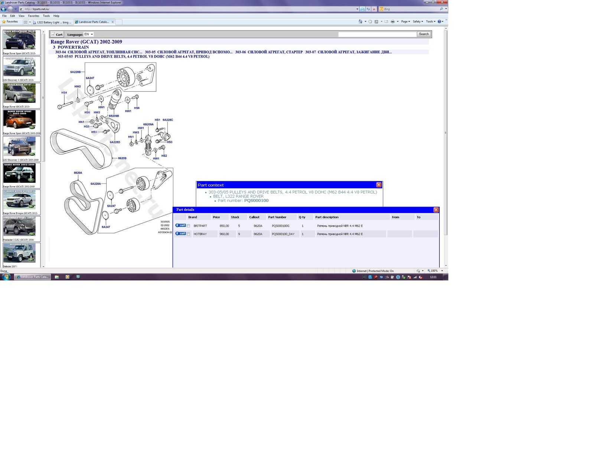Click the Compatibility View icon
This screenshot has width=594, height=457.
pos(362,9)
